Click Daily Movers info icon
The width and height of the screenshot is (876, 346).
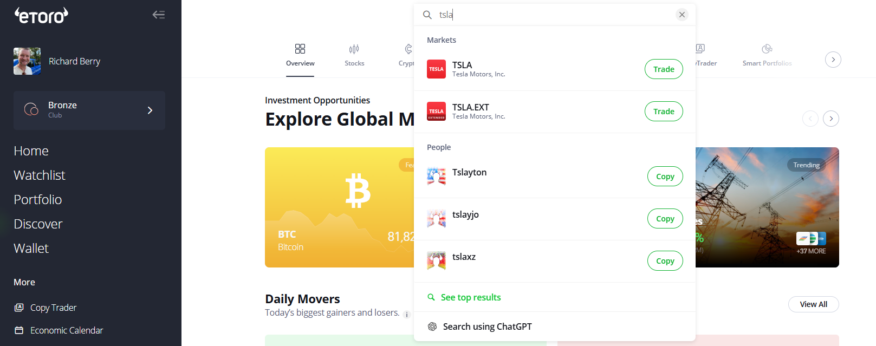tap(407, 315)
